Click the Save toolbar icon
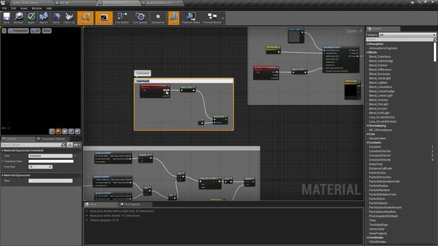 [x=6, y=18]
